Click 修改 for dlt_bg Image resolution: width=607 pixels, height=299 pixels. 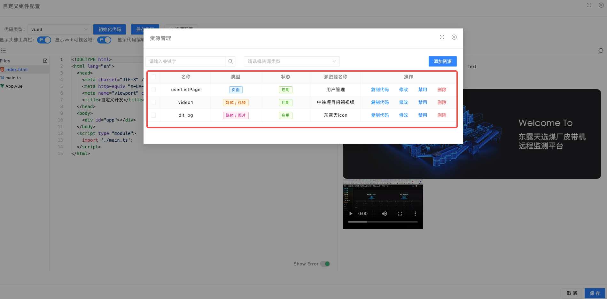point(403,115)
